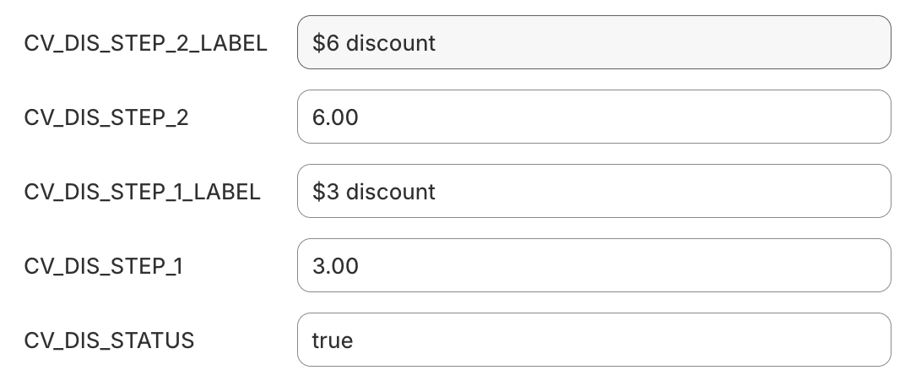Place cursor on the '6.00' value

[335, 117]
